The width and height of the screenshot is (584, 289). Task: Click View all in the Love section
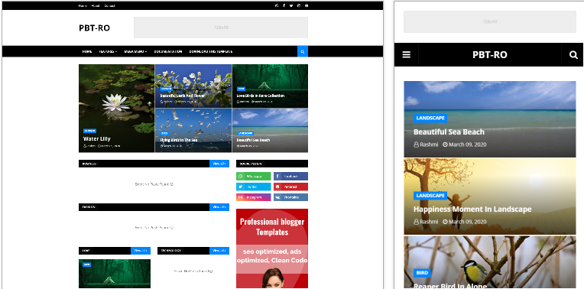[x=141, y=251]
